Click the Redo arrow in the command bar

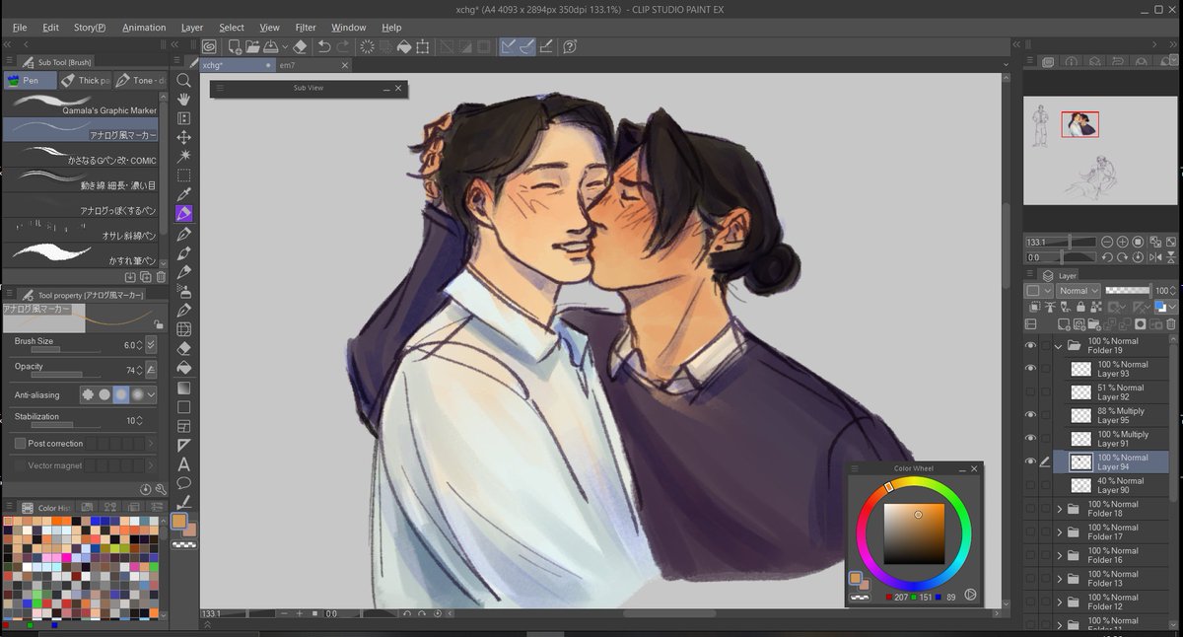point(342,46)
